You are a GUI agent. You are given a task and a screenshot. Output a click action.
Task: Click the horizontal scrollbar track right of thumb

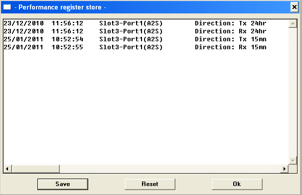coord(170,169)
